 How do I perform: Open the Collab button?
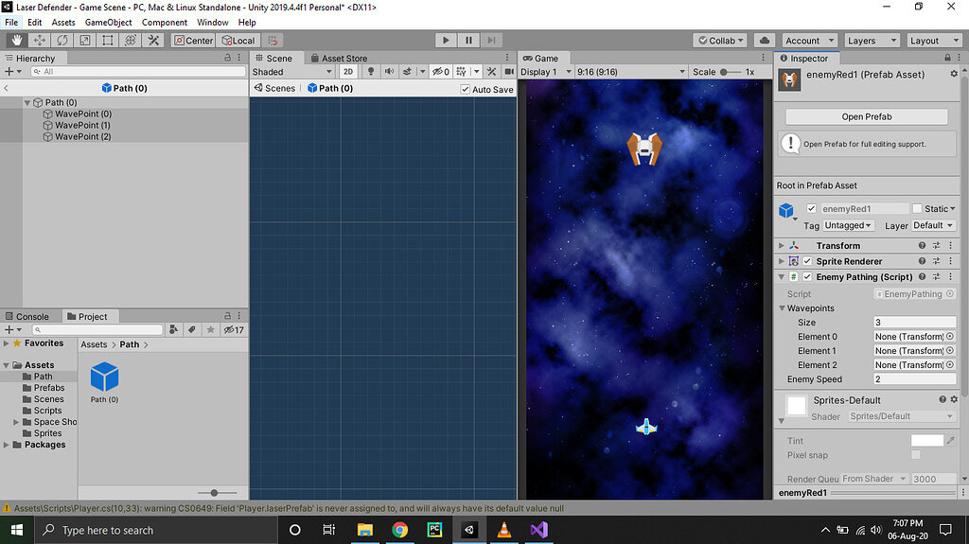(720, 41)
